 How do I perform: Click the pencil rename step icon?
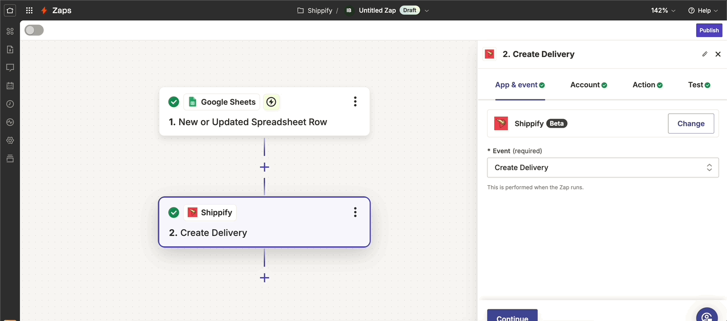point(705,54)
